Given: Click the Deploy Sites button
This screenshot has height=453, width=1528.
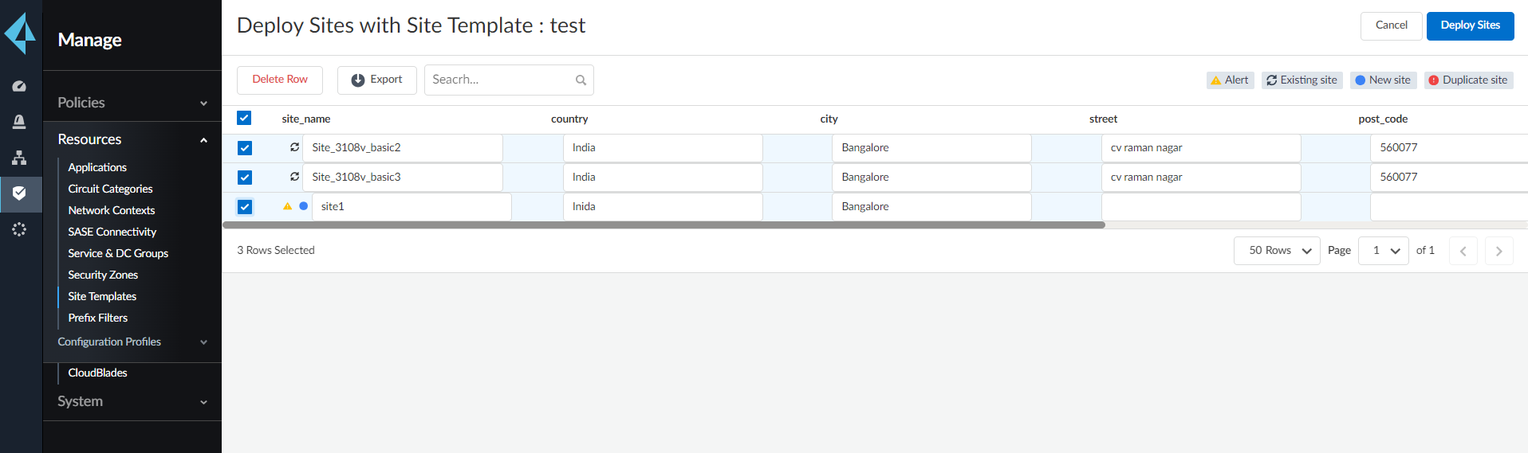Looking at the screenshot, I should pos(1470,25).
